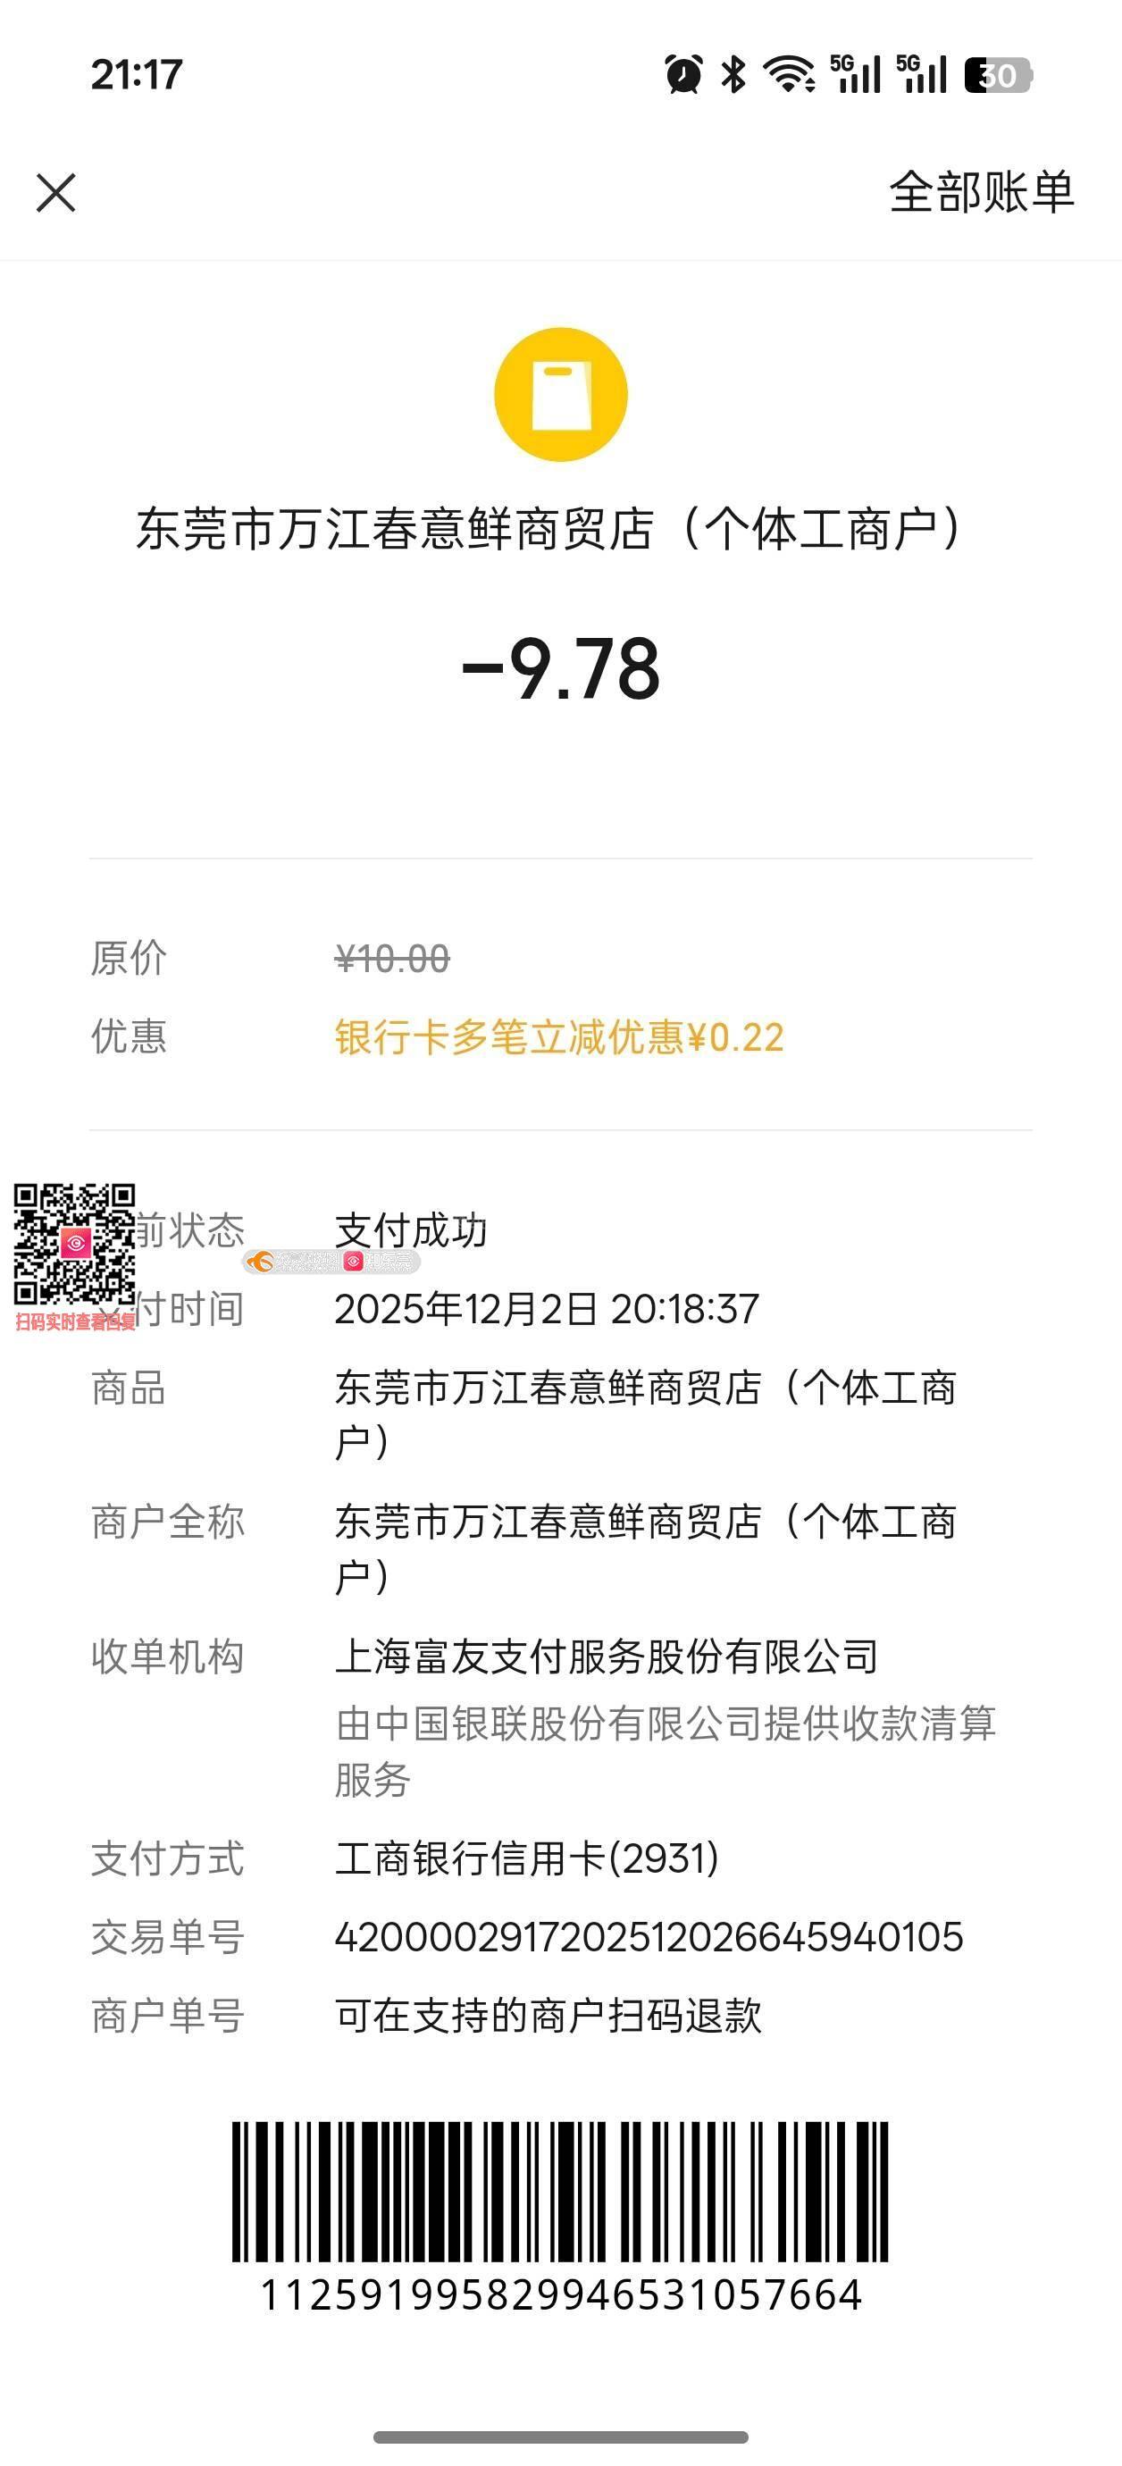Tap the -9.78 payment amount

[561, 669]
